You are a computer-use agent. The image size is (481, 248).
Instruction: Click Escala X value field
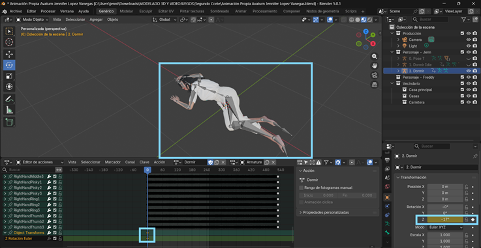445,235
